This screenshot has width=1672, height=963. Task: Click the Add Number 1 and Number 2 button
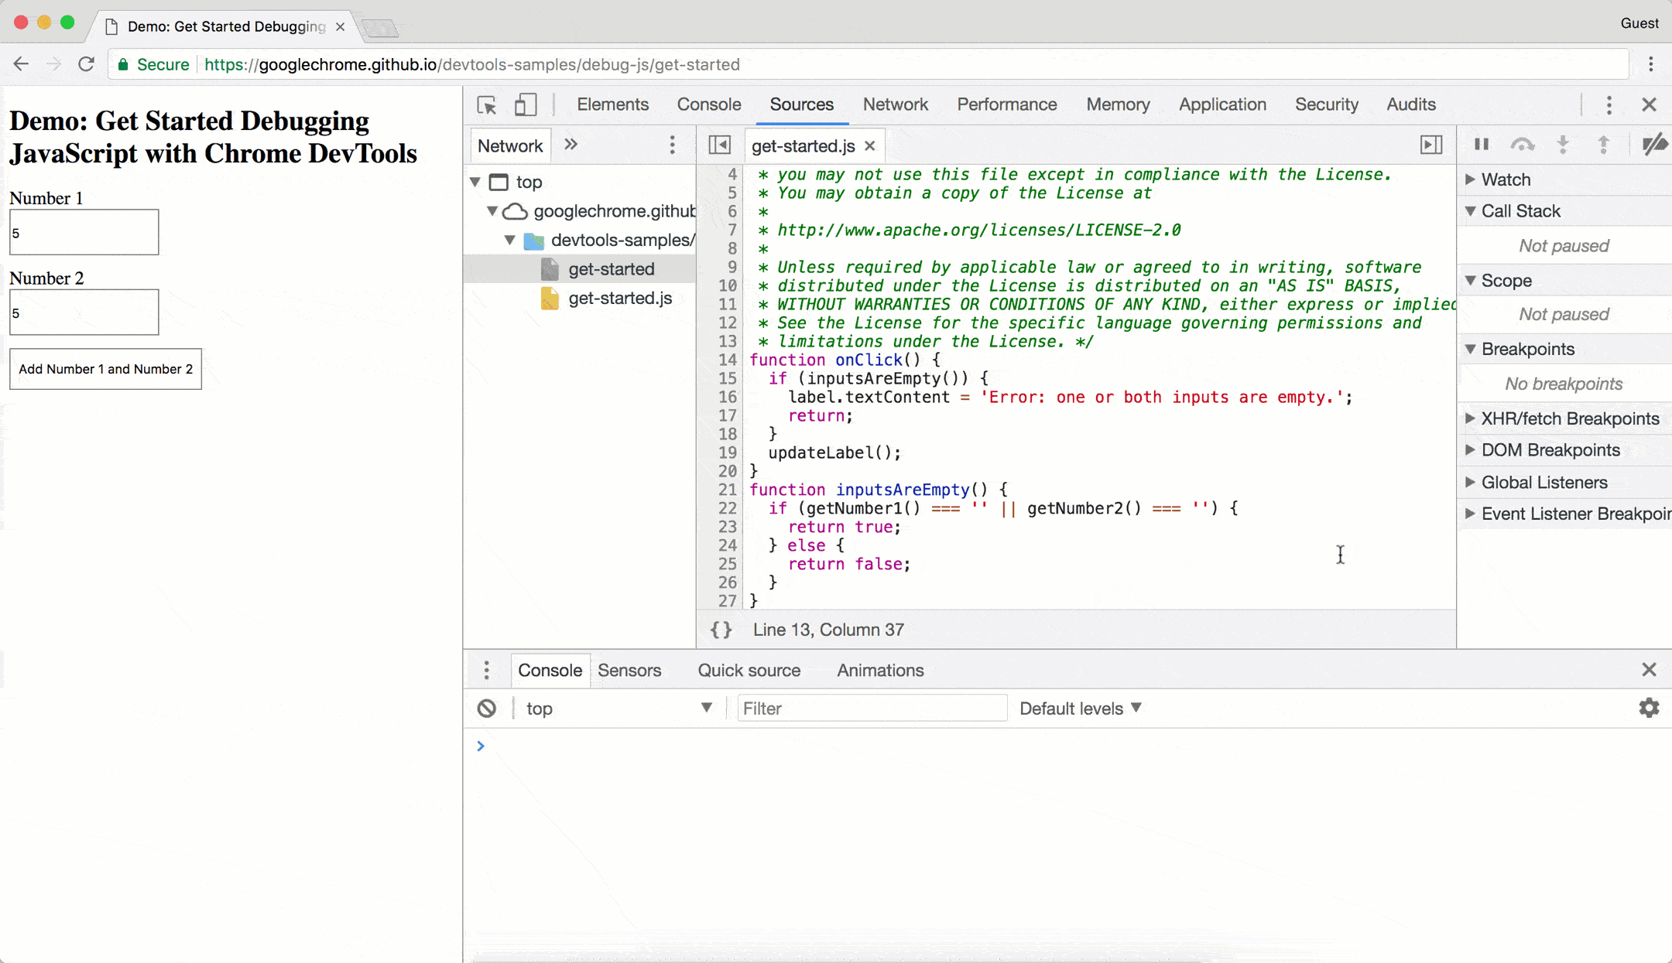[104, 370]
